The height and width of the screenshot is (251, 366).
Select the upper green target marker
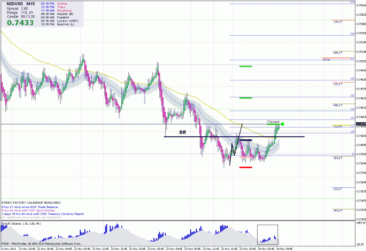246,67
